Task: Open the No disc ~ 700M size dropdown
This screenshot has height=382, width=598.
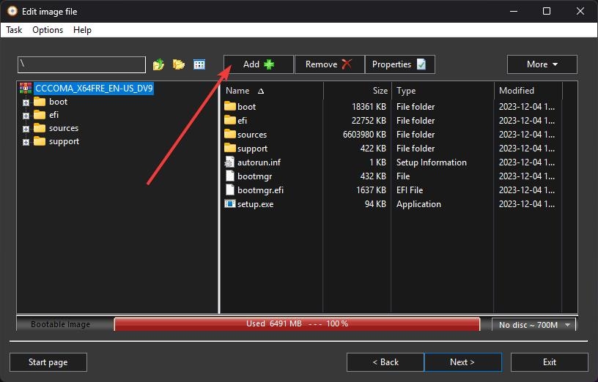Action: tap(534, 325)
